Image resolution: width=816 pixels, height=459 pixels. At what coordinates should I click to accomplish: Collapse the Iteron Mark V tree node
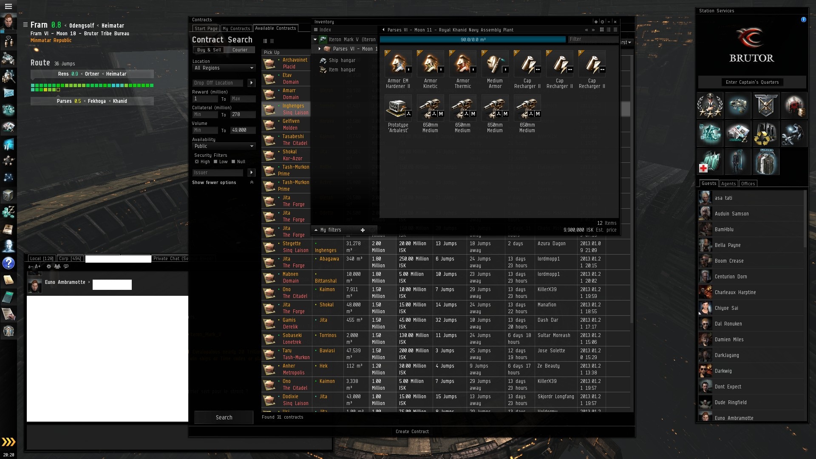pos(315,40)
